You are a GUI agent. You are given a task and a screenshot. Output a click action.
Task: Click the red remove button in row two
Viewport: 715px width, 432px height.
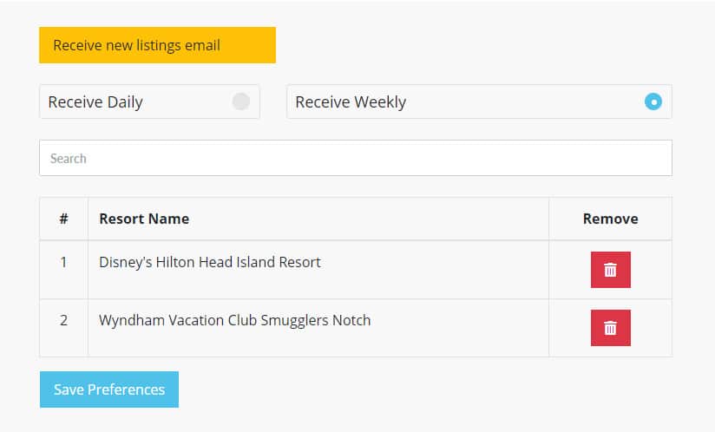pyautogui.click(x=611, y=328)
